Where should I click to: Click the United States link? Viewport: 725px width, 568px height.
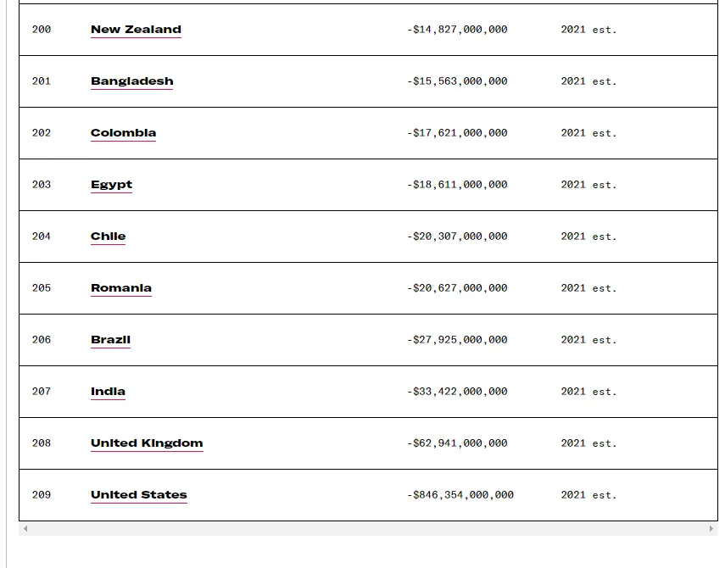point(138,495)
